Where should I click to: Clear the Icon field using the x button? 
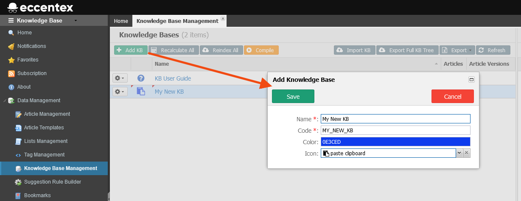click(466, 153)
